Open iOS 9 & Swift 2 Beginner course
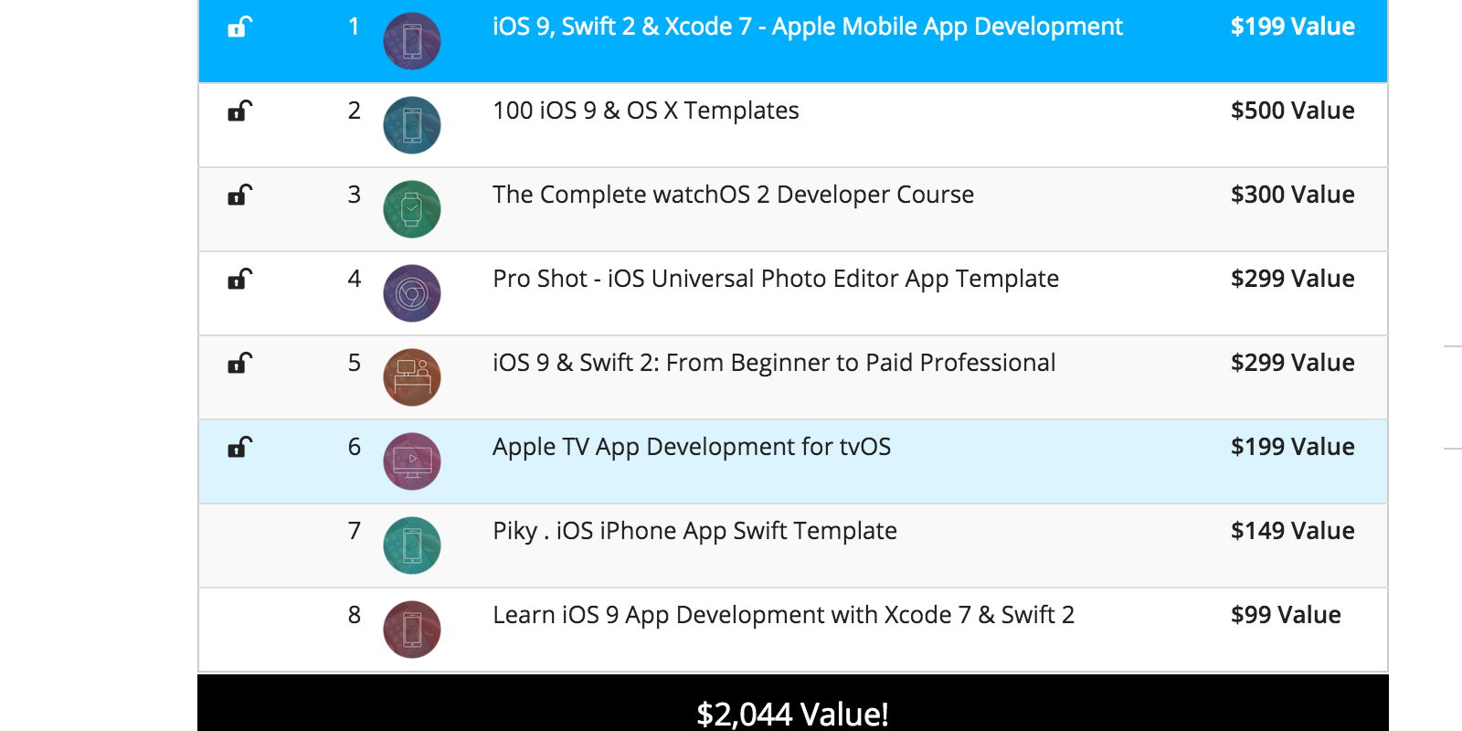 click(x=774, y=363)
